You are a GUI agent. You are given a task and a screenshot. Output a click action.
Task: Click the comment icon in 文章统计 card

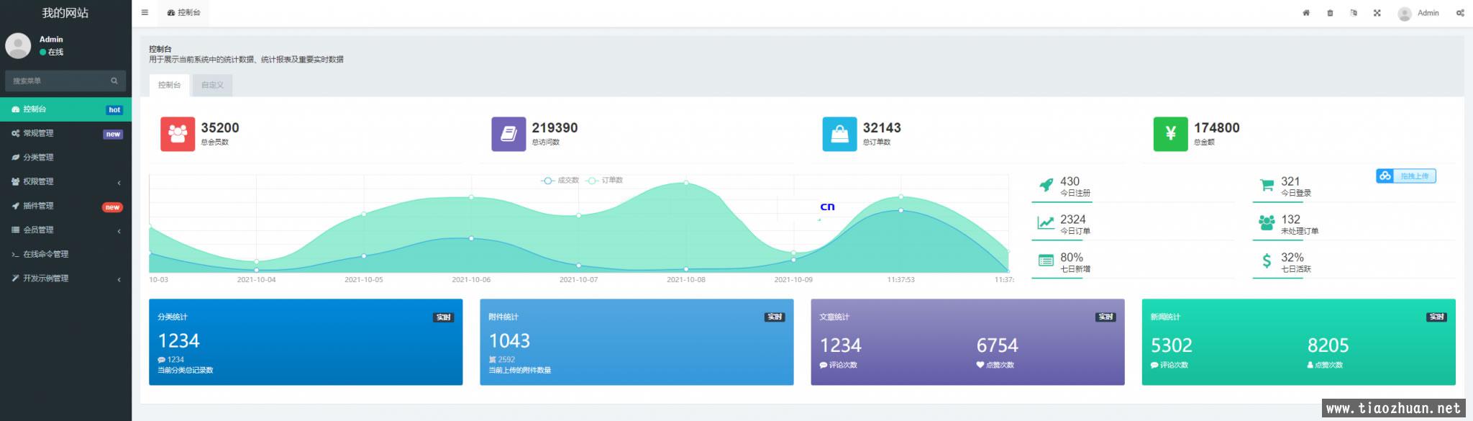pos(824,365)
